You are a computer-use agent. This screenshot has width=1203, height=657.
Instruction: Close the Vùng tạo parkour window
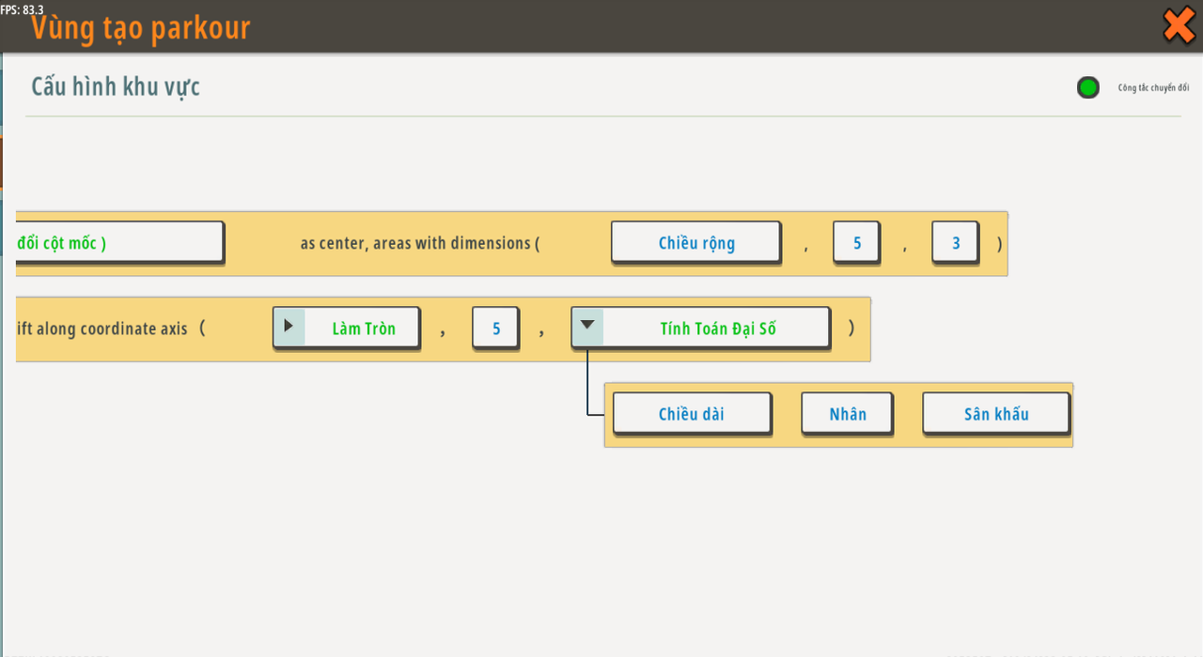1179,25
